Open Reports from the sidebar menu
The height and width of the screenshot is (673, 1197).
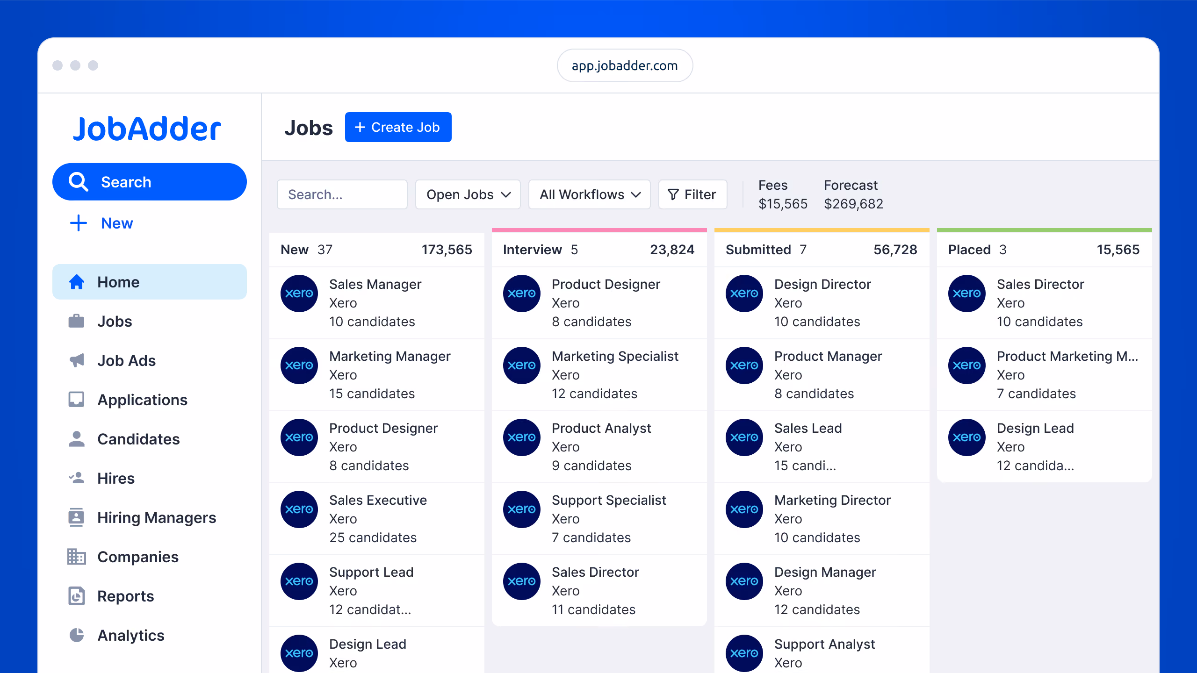coord(150,596)
